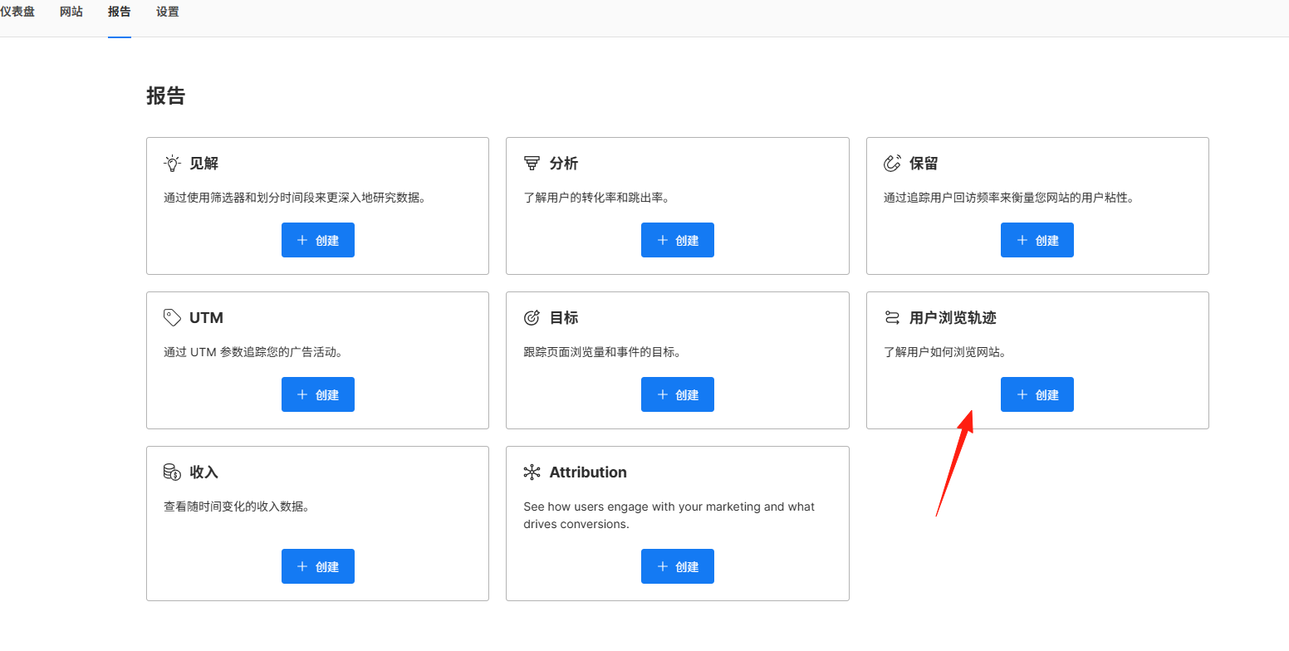Image resolution: width=1289 pixels, height=651 pixels.
Task: Click the tag icon beside UTM
Action: (172, 318)
